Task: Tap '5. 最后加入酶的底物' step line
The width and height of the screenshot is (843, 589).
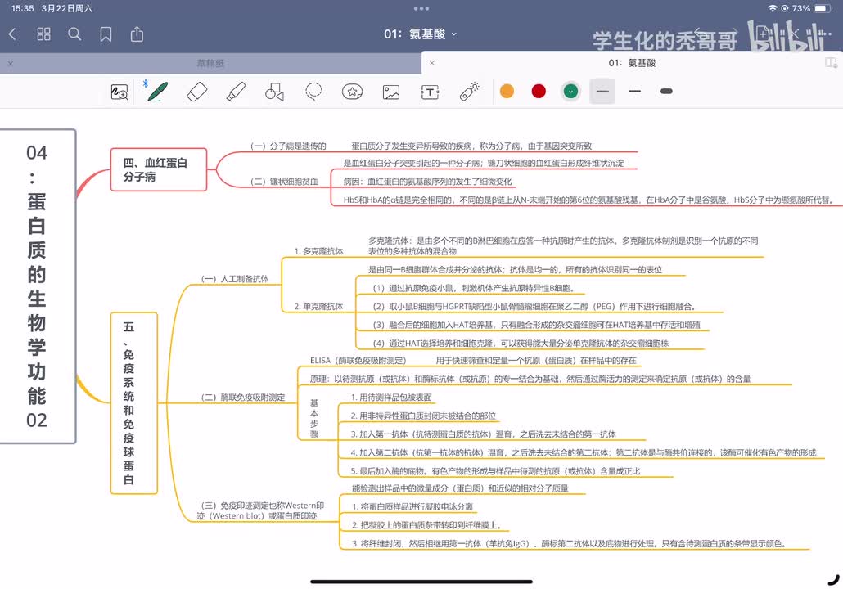Action: click(495, 470)
